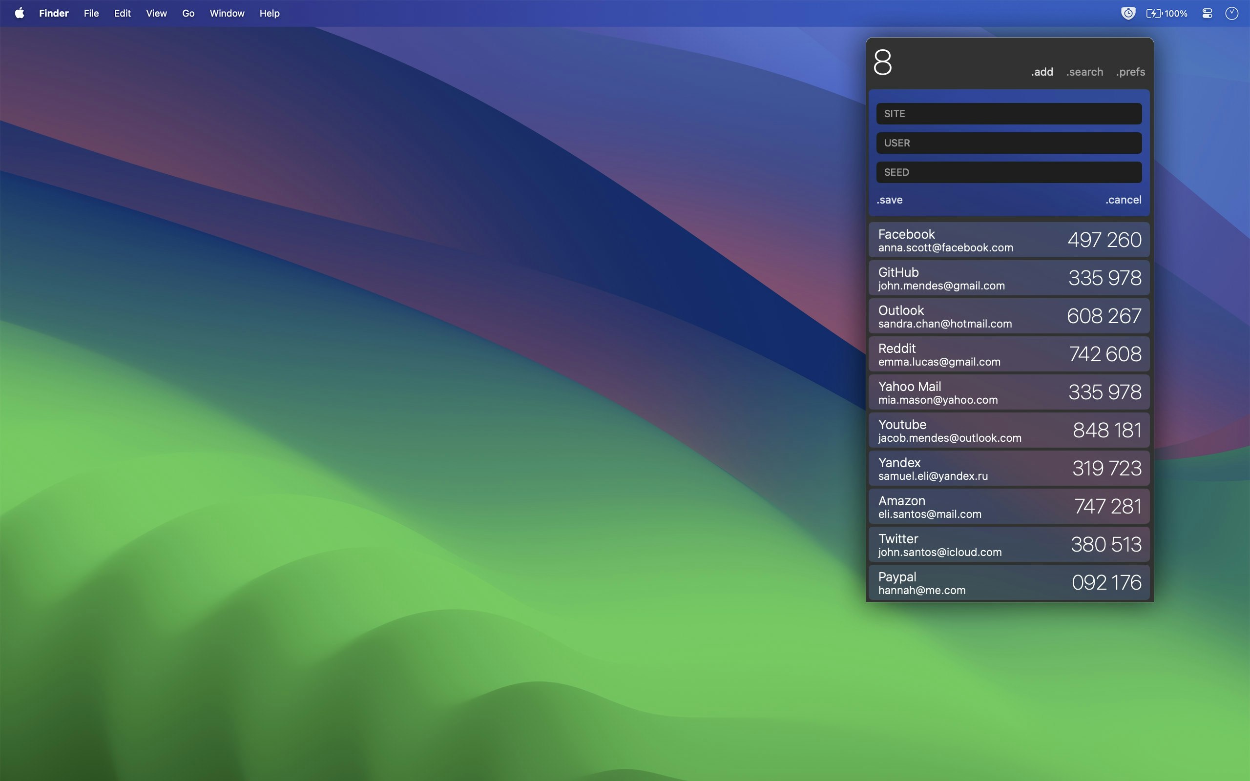Select the Facebook account row

[1009, 240]
